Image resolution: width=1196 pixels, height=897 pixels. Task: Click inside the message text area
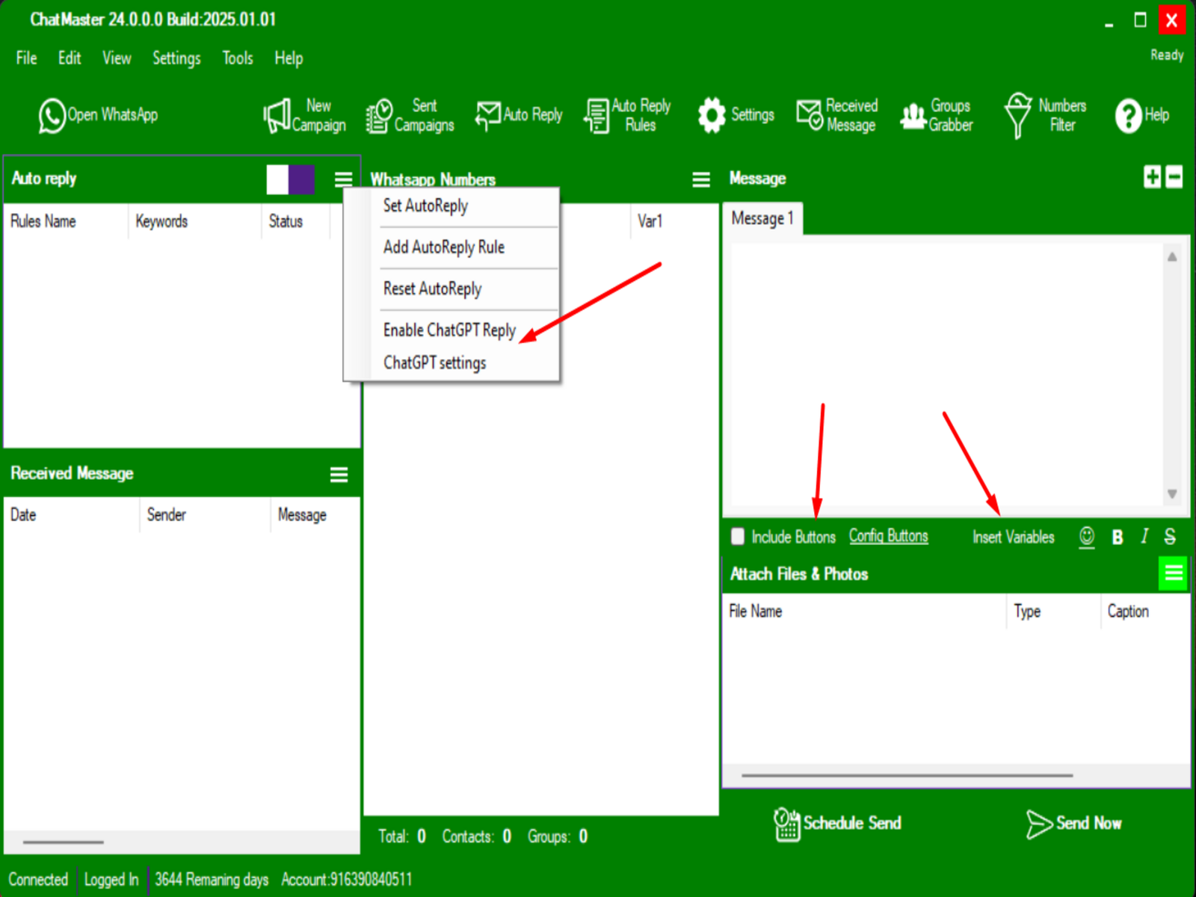947,374
